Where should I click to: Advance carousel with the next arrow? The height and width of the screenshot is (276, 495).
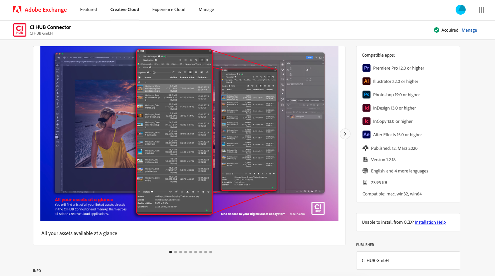click(x=345, y=134)
